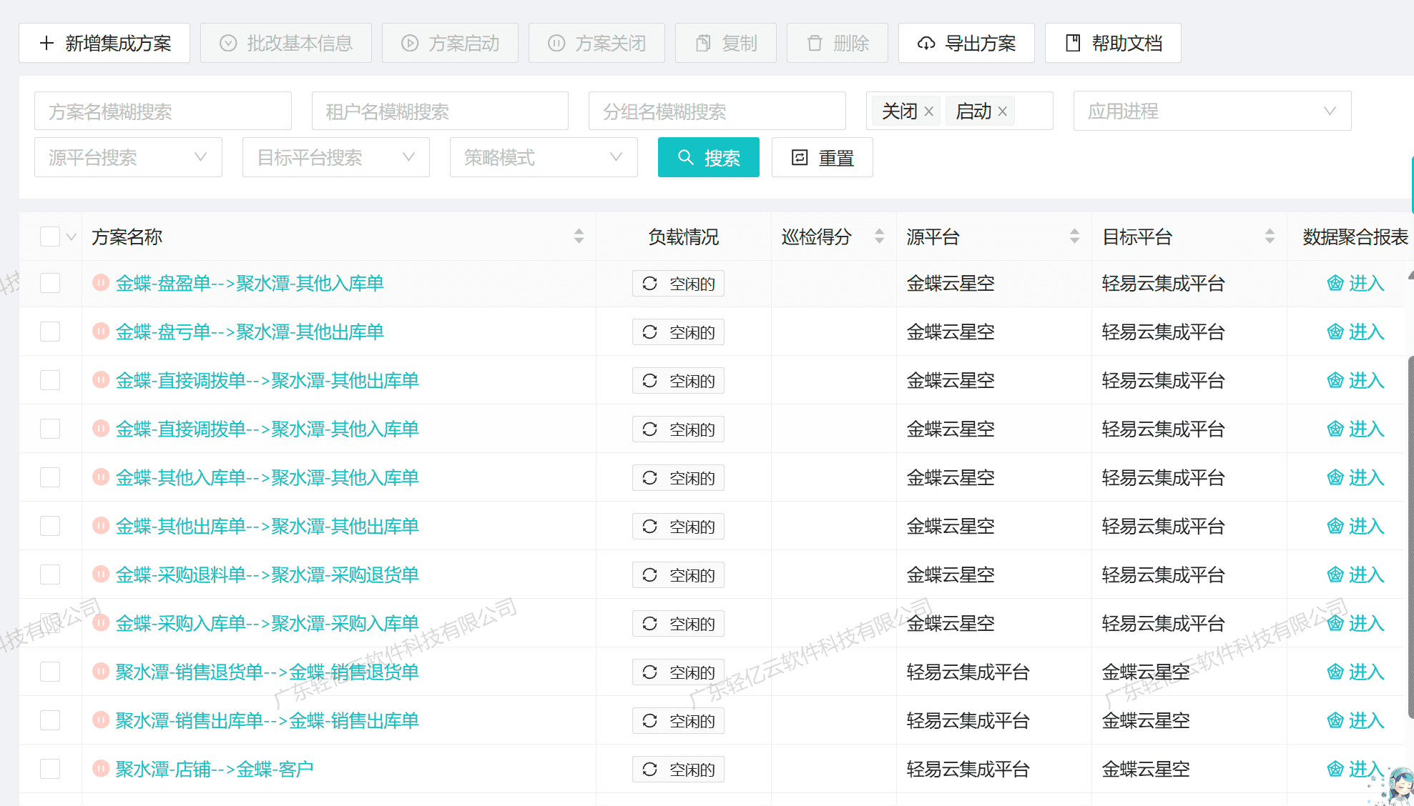Sort by 源平台 column

click(x=1075, y=237)
